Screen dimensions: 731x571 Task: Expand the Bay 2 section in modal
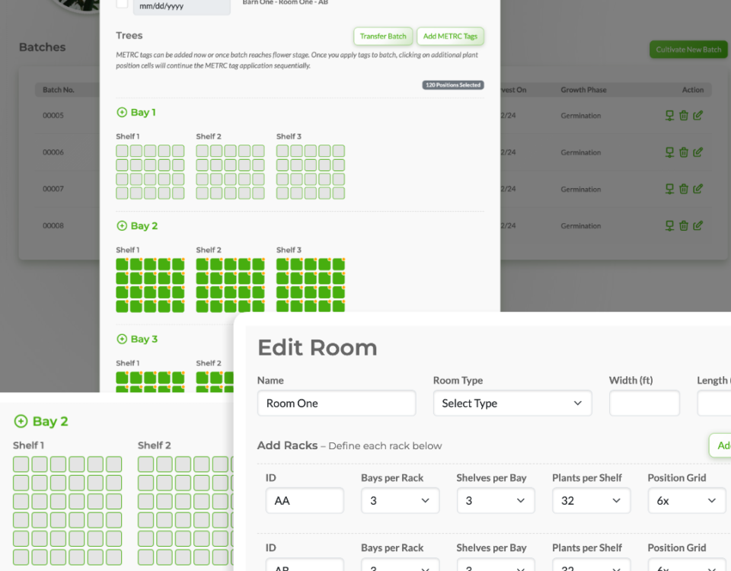point(122,226)
